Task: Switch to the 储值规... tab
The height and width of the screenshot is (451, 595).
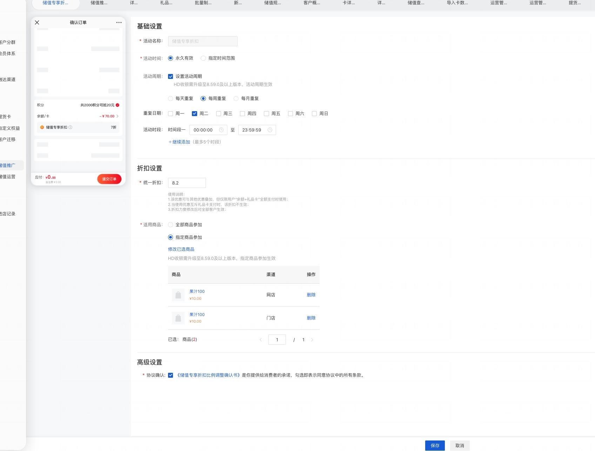Action: (273, 3)
